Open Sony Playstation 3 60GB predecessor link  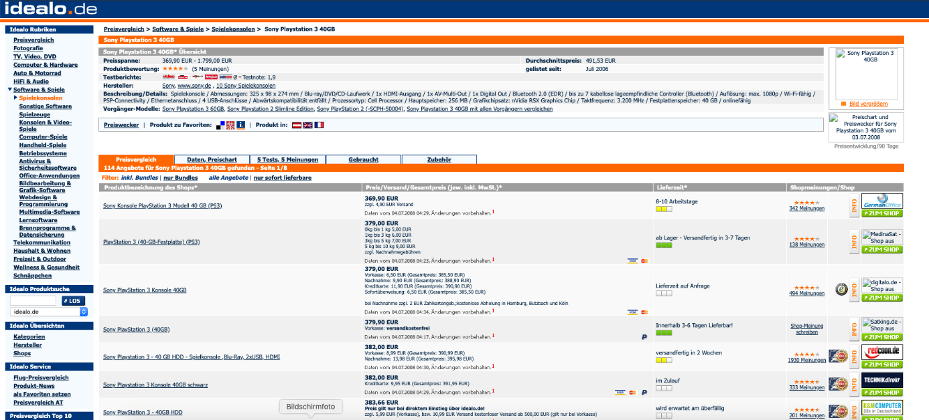[x=193, y=108]
